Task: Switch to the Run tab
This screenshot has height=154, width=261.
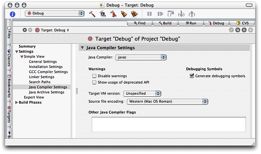Action: click(x=191, y=23)
